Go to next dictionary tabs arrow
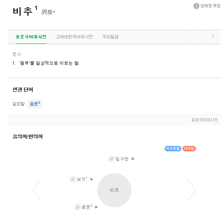This screenshot has width=224, height=224. point(213,37)
